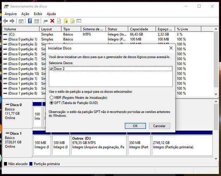Open the Exibir menu
The height and width of the screenshot is (176, 221).
pyautogui.click(x=38, y=14)
